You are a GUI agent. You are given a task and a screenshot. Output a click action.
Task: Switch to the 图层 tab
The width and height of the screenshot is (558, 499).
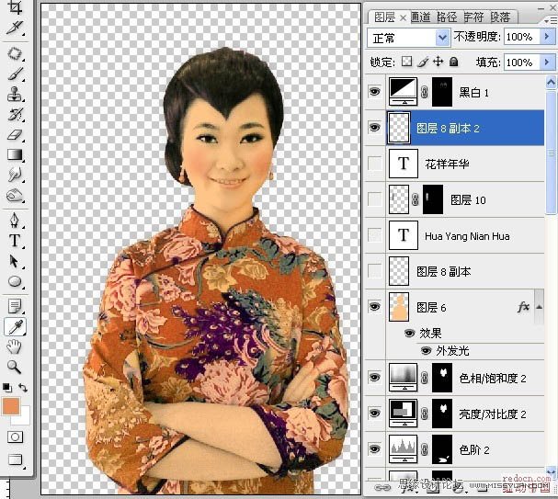tap(384, 17)
